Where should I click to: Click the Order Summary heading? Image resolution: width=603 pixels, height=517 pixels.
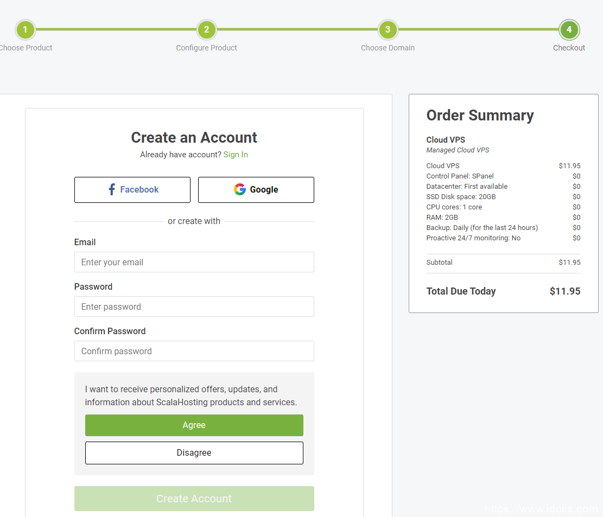tap(480, 116)
